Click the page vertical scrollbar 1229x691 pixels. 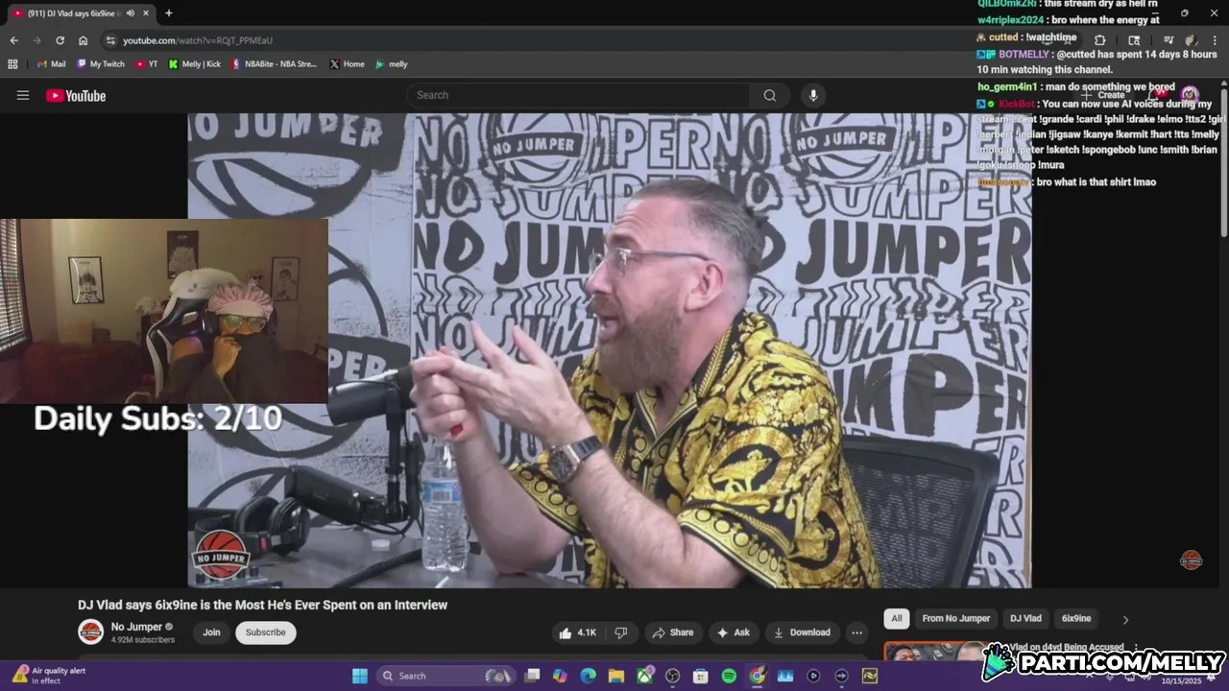[1223, 163]
